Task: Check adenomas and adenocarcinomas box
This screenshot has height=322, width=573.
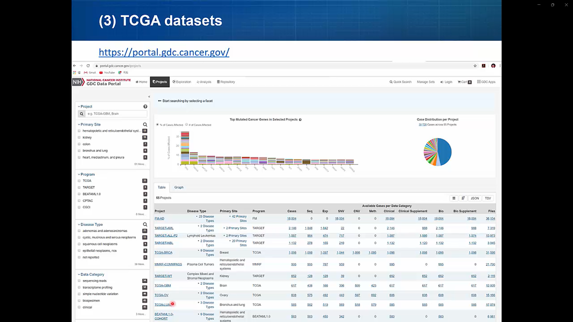Action: click(x=79, y=231)
